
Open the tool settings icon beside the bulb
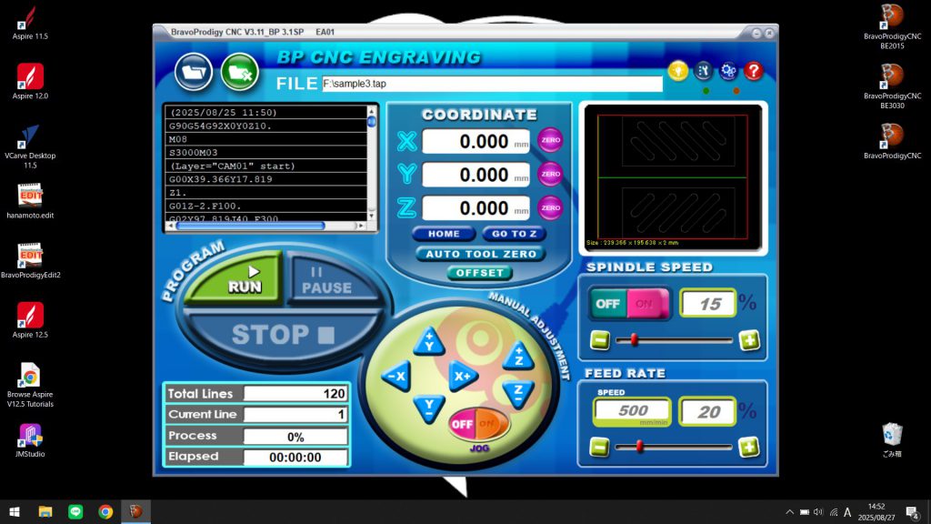tap(704, 71)
